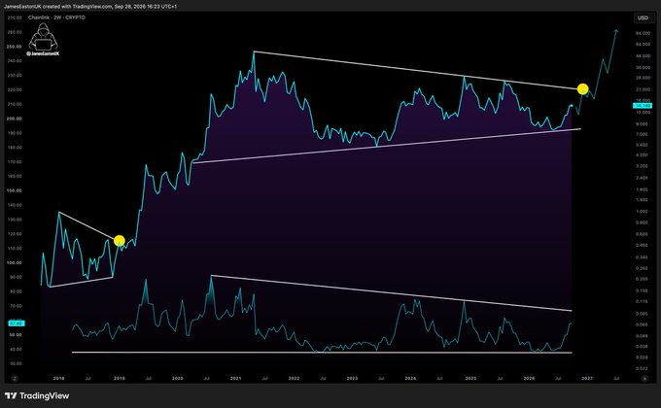Click the Z timezone button at bottom left
The image size is (661, 408).
click(15, 379)
